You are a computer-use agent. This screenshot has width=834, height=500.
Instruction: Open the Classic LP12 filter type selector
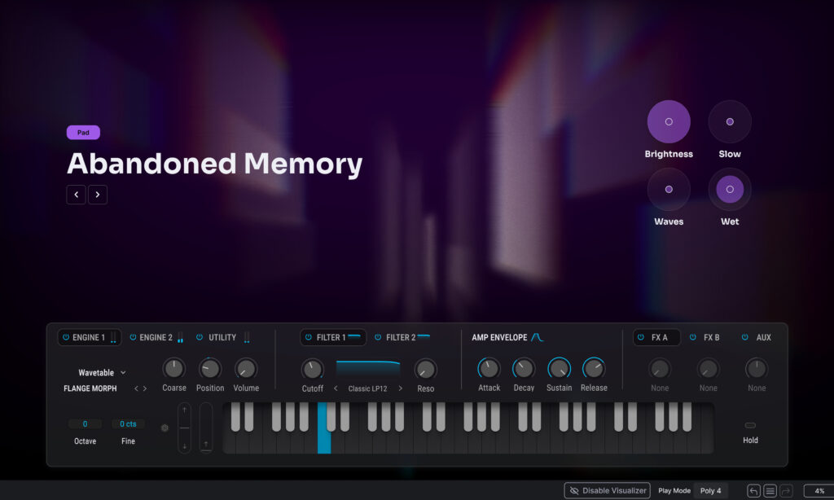[368, 388]
